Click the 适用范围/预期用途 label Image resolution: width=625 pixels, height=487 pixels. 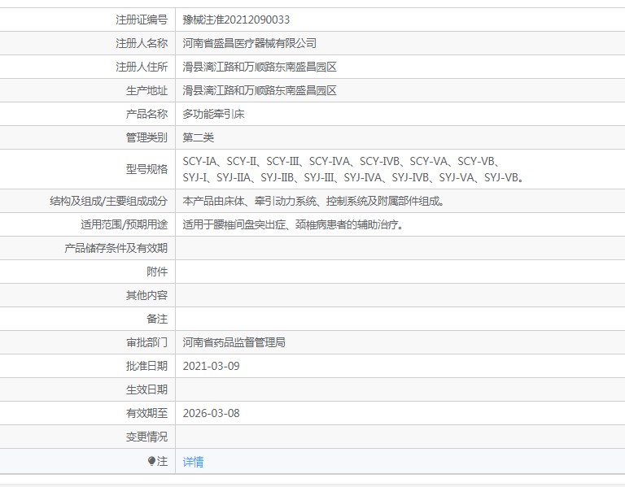(x=124, y=224)
